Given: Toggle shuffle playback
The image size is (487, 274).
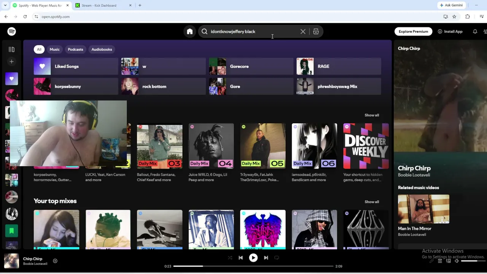Looking at the screenshot, I should tap(230, 258).
